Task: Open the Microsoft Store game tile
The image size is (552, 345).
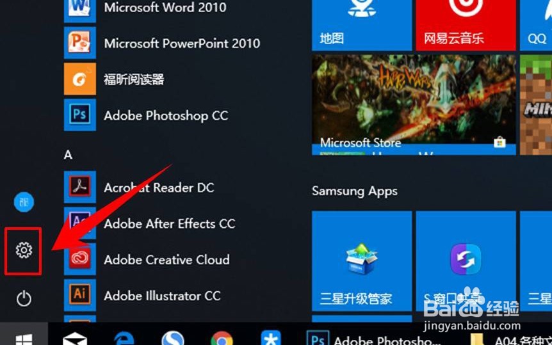Action: coord(414,104)
